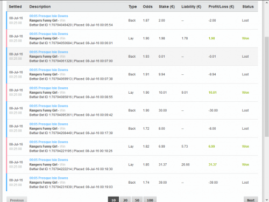The height and width of the screenshot is (202, 269).
Task: Show 10 results per page
Action: (x=114, y=200)
